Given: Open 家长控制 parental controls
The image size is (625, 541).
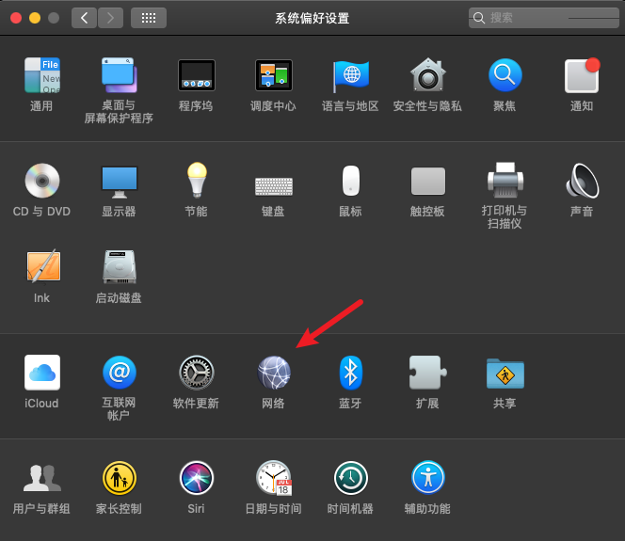Looking at the screenshot, I should [119, 478].
